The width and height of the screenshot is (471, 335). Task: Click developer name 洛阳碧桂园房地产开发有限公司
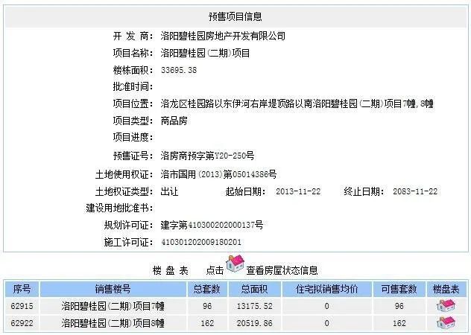click(x=223, y=36)
